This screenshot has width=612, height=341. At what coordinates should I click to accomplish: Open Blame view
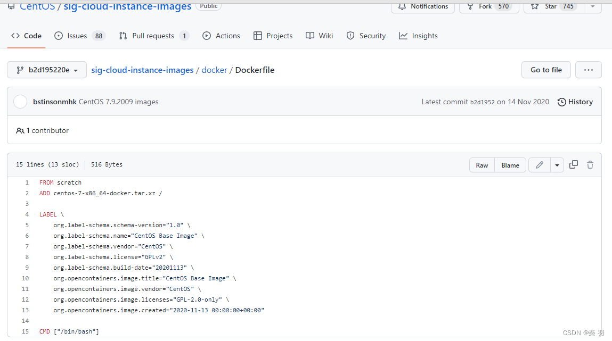[x=510, y=165]
